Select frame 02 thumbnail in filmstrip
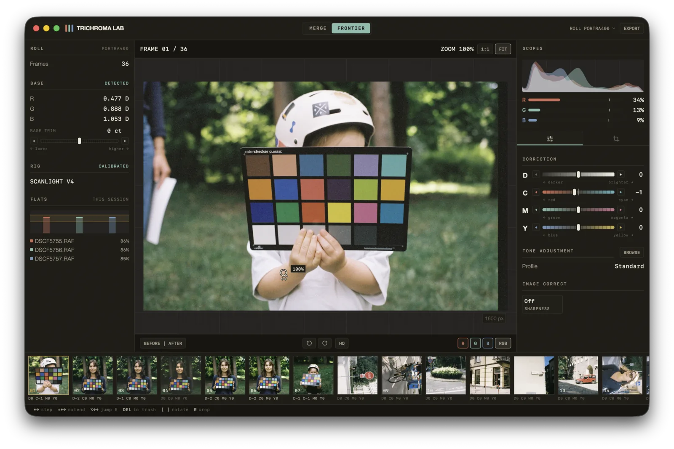The image size is (674, 449). tap(93, 375)
